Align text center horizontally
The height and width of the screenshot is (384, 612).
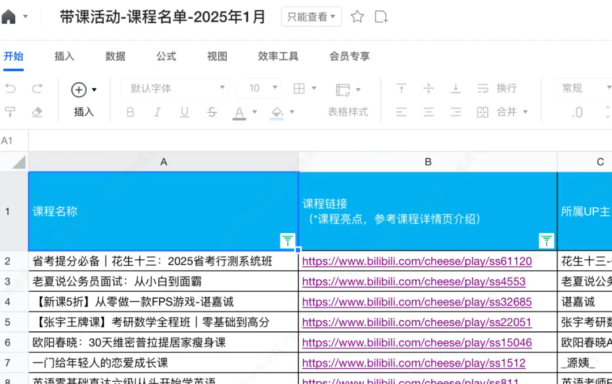(428, 112)
